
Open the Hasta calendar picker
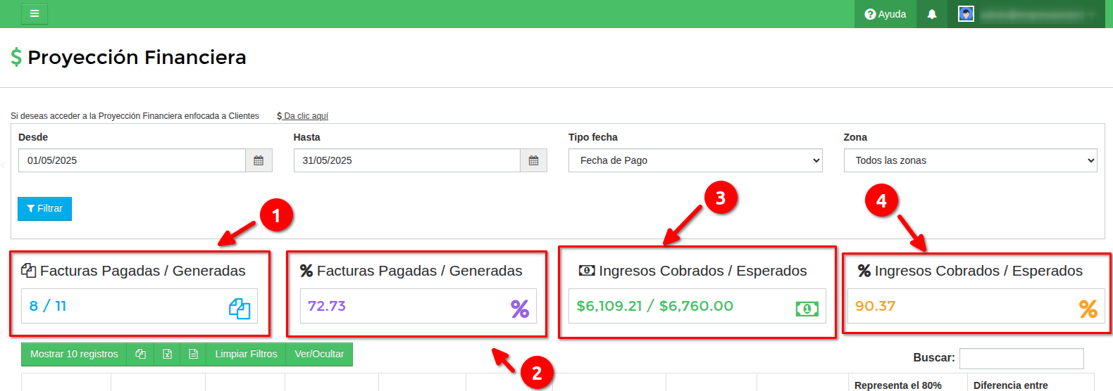pyautogui.click(x=534, y=160)
